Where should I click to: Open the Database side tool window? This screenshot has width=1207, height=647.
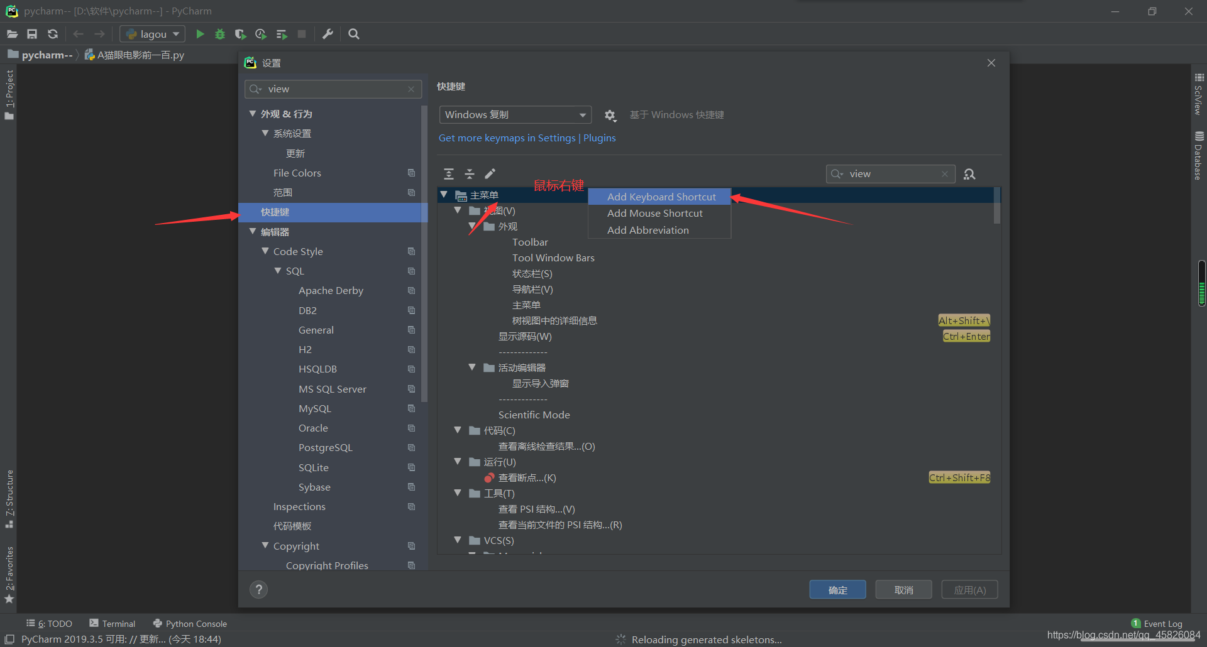1199,155
